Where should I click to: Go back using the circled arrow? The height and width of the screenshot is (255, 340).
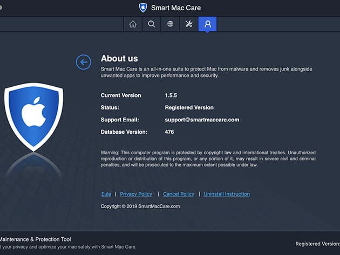pos(83,62)
